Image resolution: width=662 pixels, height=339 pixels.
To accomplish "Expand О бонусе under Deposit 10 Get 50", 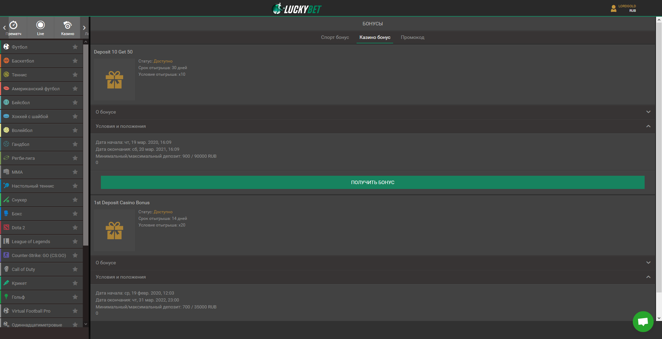I will pyautogui.click(x=648, y=112).
